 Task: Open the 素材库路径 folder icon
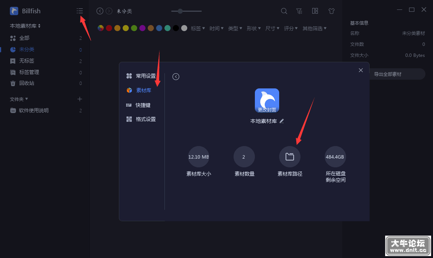(x=290, y=157)
